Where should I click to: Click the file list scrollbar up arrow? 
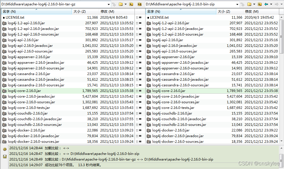click(281, 17)
